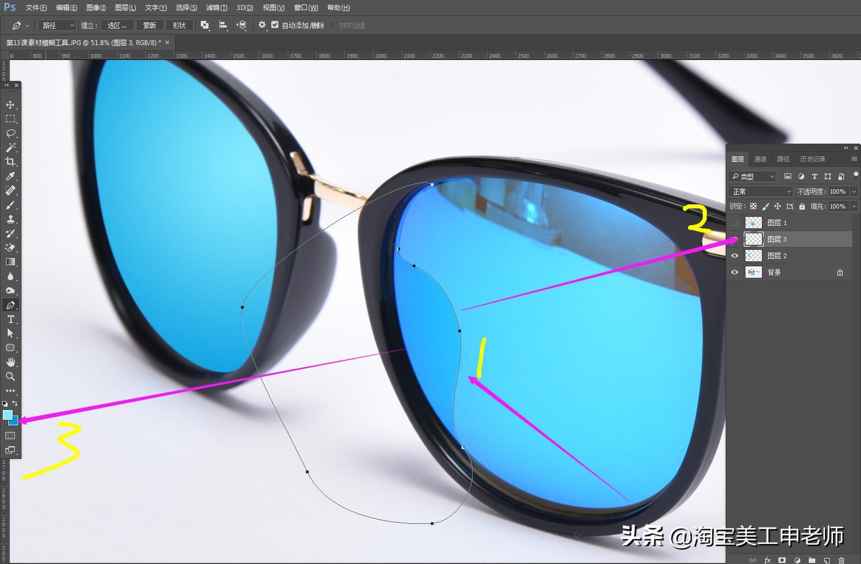The height and width of the screenshot is (564, 861).
Task: Select the Crop tool
Action: click(10, 162)
